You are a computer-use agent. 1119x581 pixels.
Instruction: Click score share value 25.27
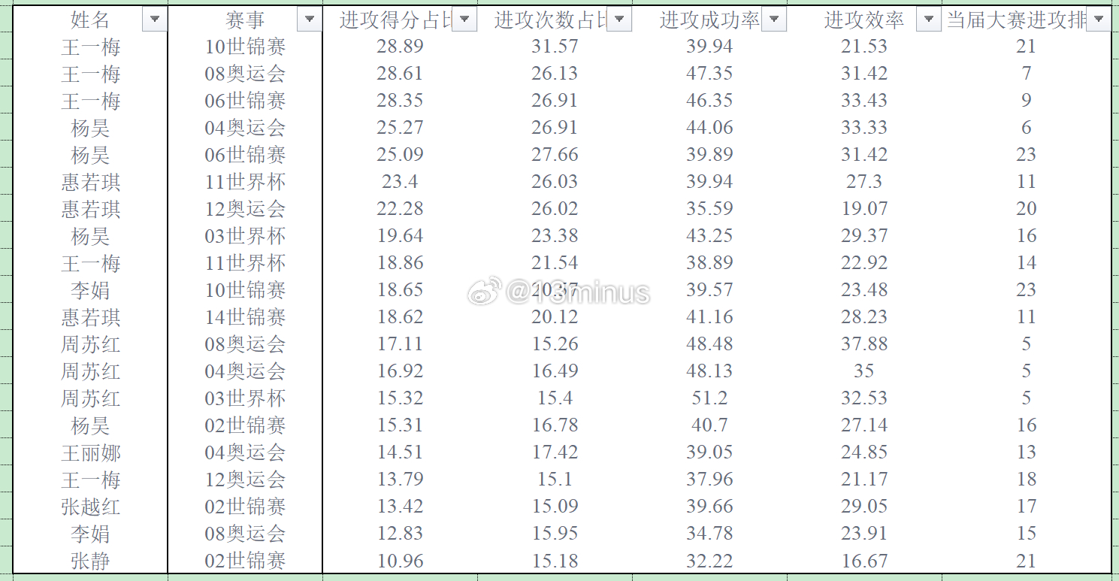400,128
